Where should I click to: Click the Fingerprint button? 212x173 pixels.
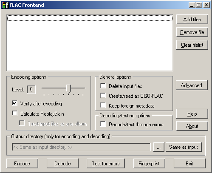(x=149, y=164)
